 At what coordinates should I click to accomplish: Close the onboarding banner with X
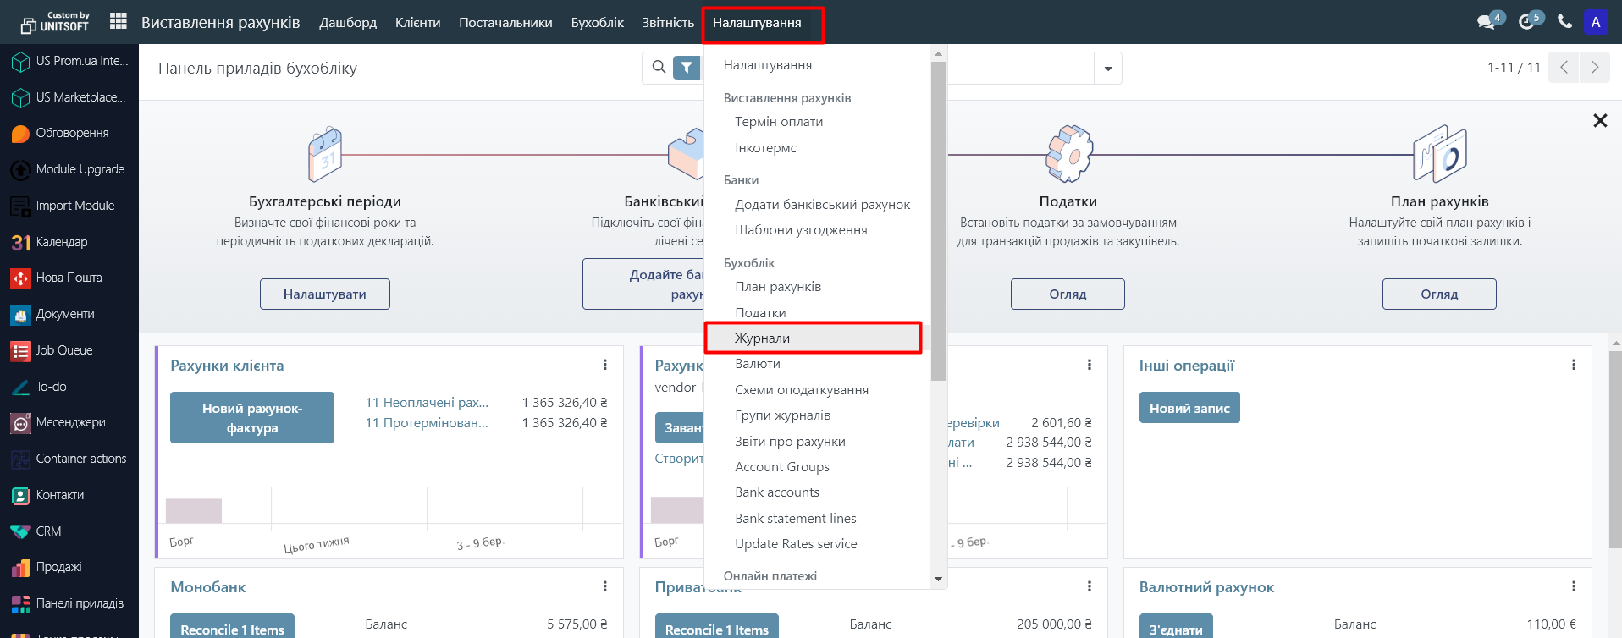coord(1599,121)
